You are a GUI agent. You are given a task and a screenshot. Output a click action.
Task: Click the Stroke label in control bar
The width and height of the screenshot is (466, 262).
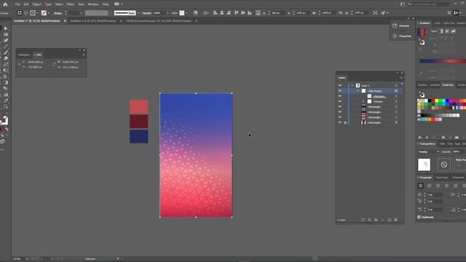click(58, 13)
